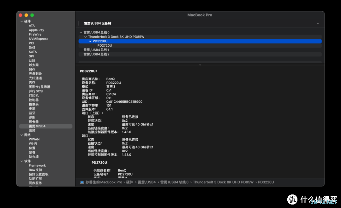Collapse the 软件 section in sidebar
The height and width of the screenshot is (208, 341).
point(21,161)
